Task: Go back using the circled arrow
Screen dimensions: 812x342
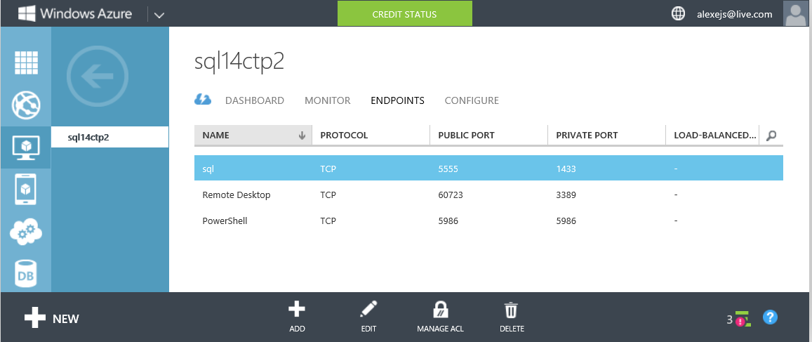Action: click(x=98, y=77)
